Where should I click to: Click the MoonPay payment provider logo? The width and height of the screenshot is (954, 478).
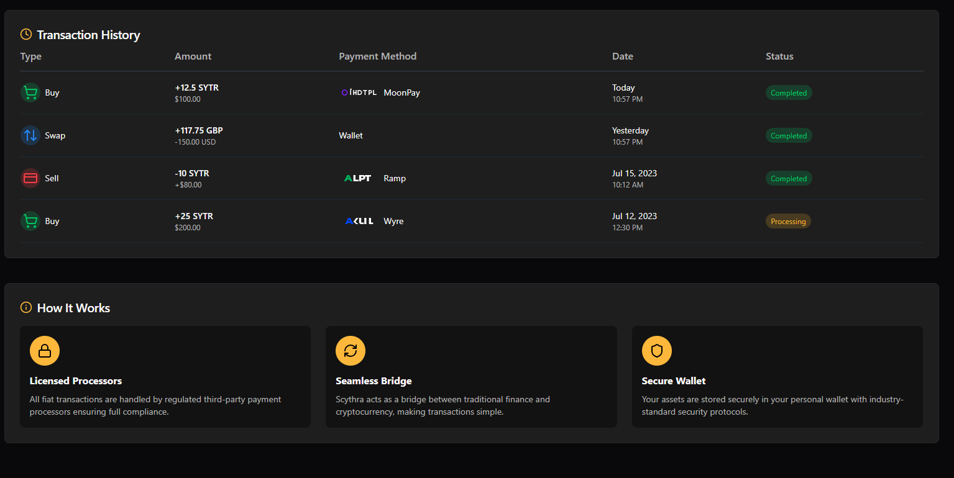[359, 92]
